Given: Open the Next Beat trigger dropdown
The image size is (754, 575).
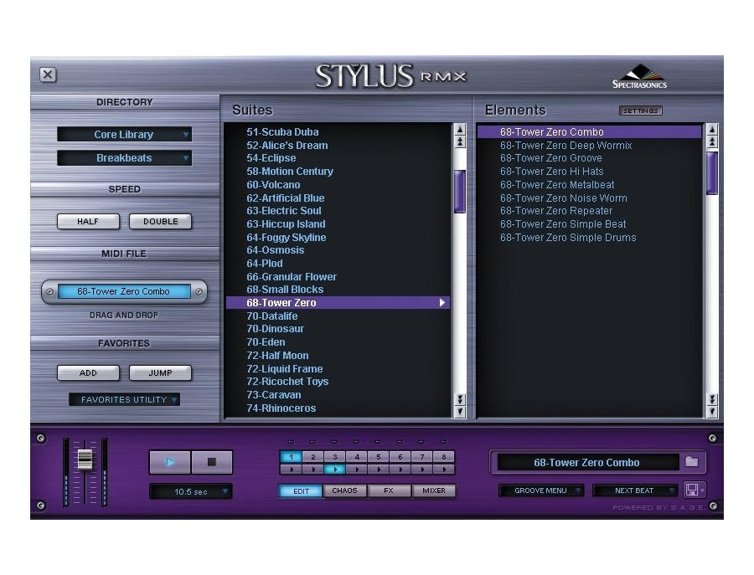Looking at the screenshot, I should (x=635, y=490).
